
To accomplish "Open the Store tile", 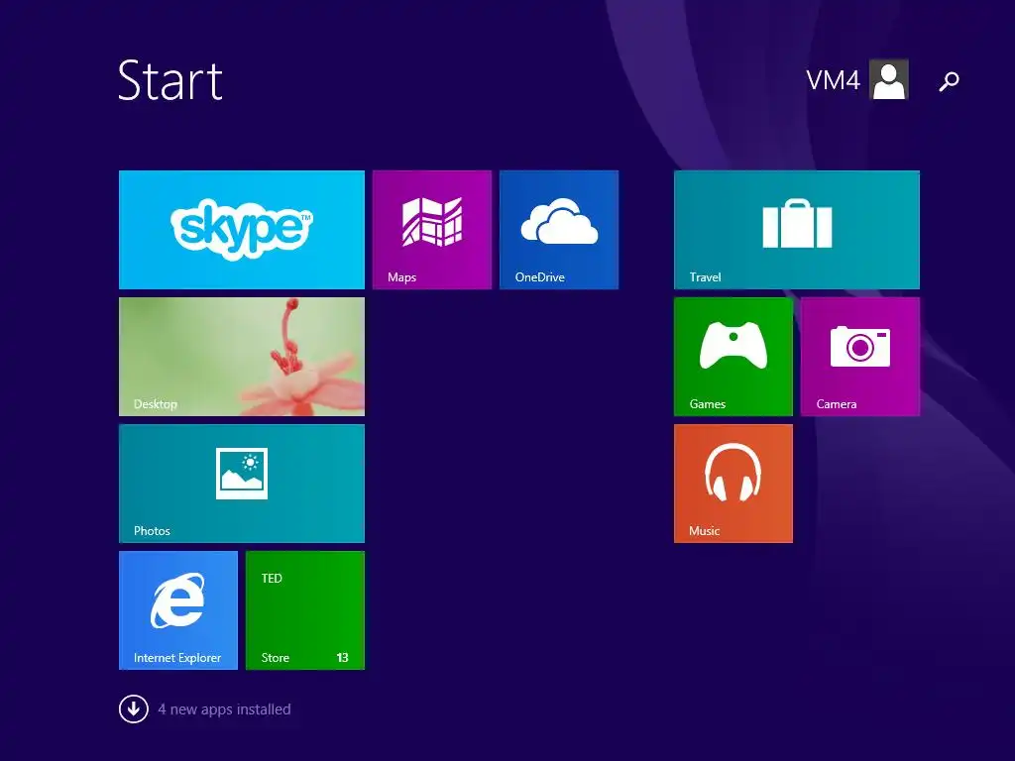I will pos(305,610).
